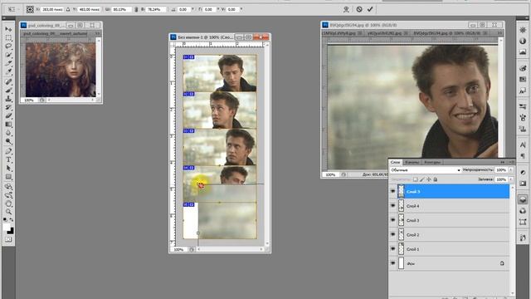Hide layer Слой 3 with eye icon
The height and width of the screenshot is (299, 531).
point(392,220)
